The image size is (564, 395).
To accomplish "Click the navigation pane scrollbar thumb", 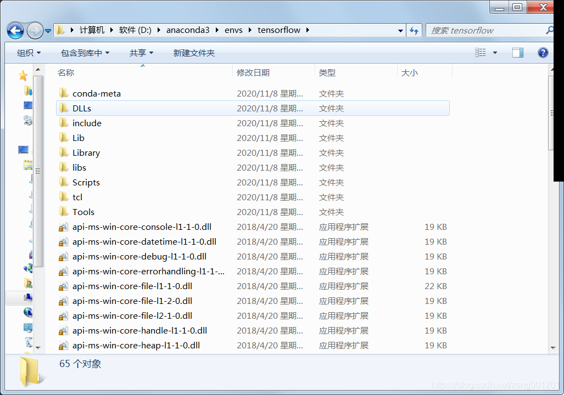I will tap(38, 172).
